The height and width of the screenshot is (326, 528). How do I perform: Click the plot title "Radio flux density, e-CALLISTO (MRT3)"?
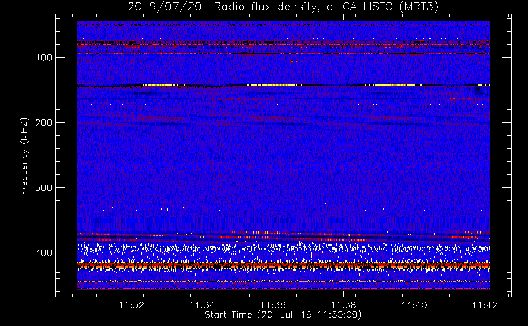click(326, 7)
